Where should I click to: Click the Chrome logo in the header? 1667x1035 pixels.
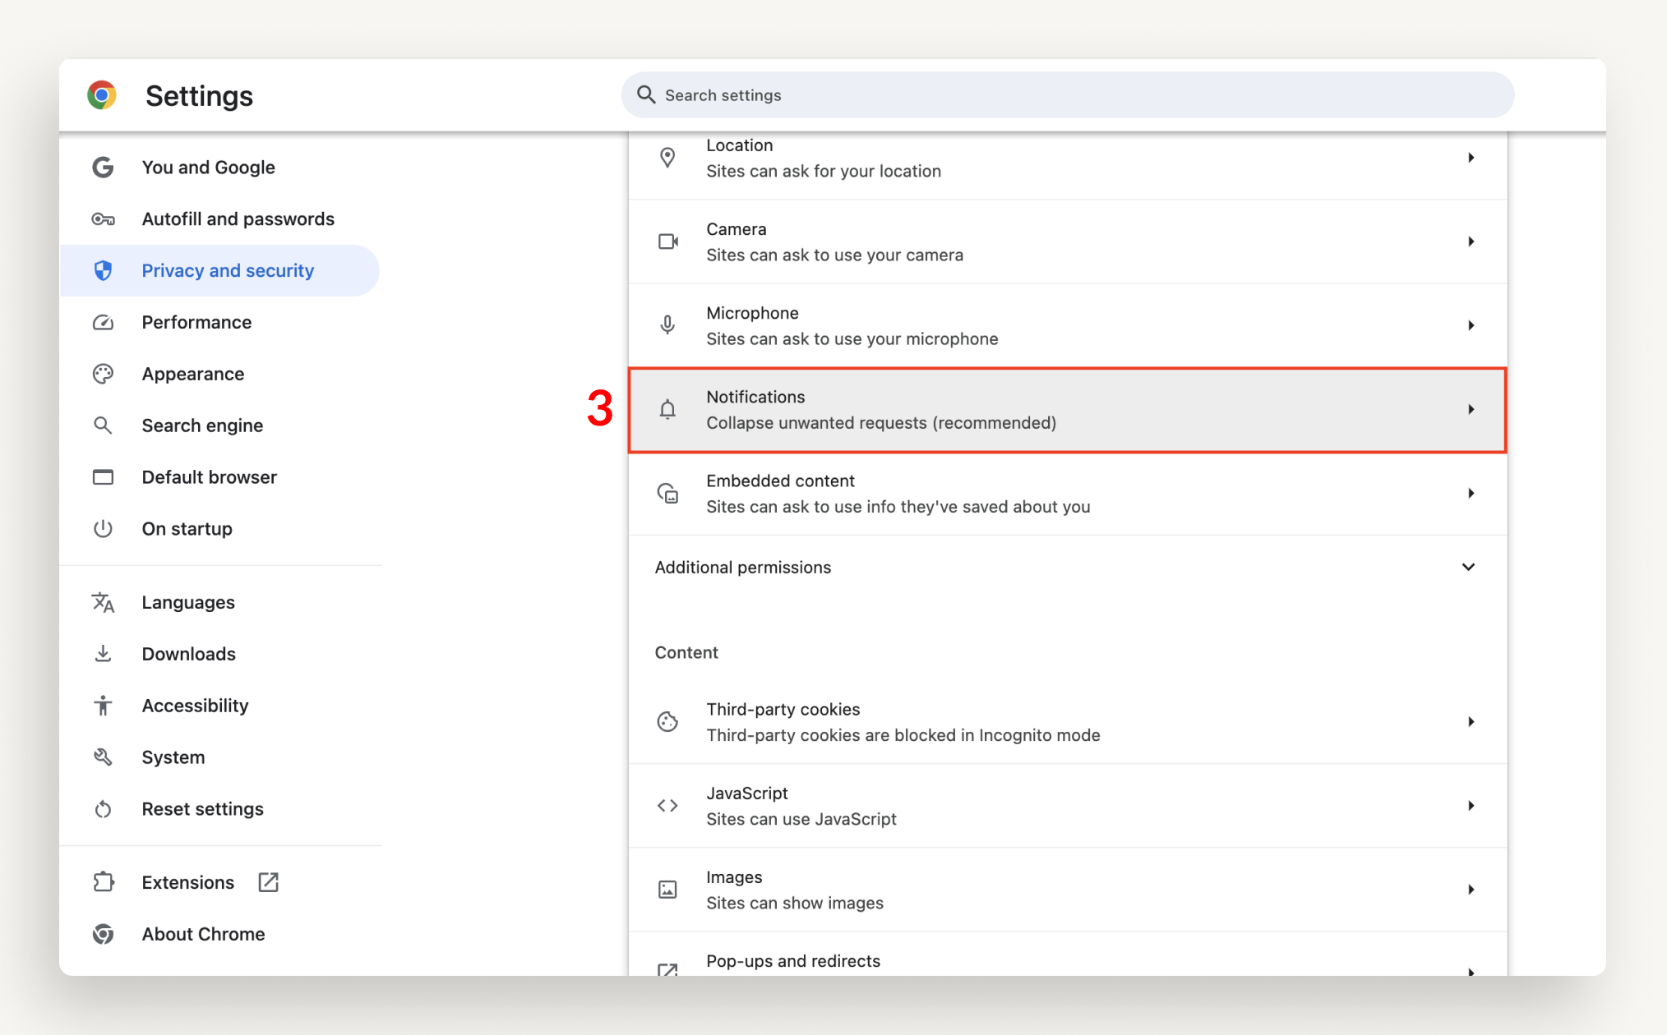click(102, 95)
